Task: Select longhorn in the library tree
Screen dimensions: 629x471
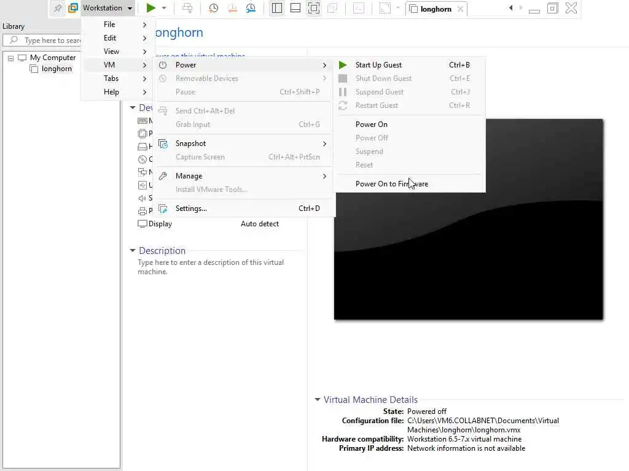Action: [57, 69]
